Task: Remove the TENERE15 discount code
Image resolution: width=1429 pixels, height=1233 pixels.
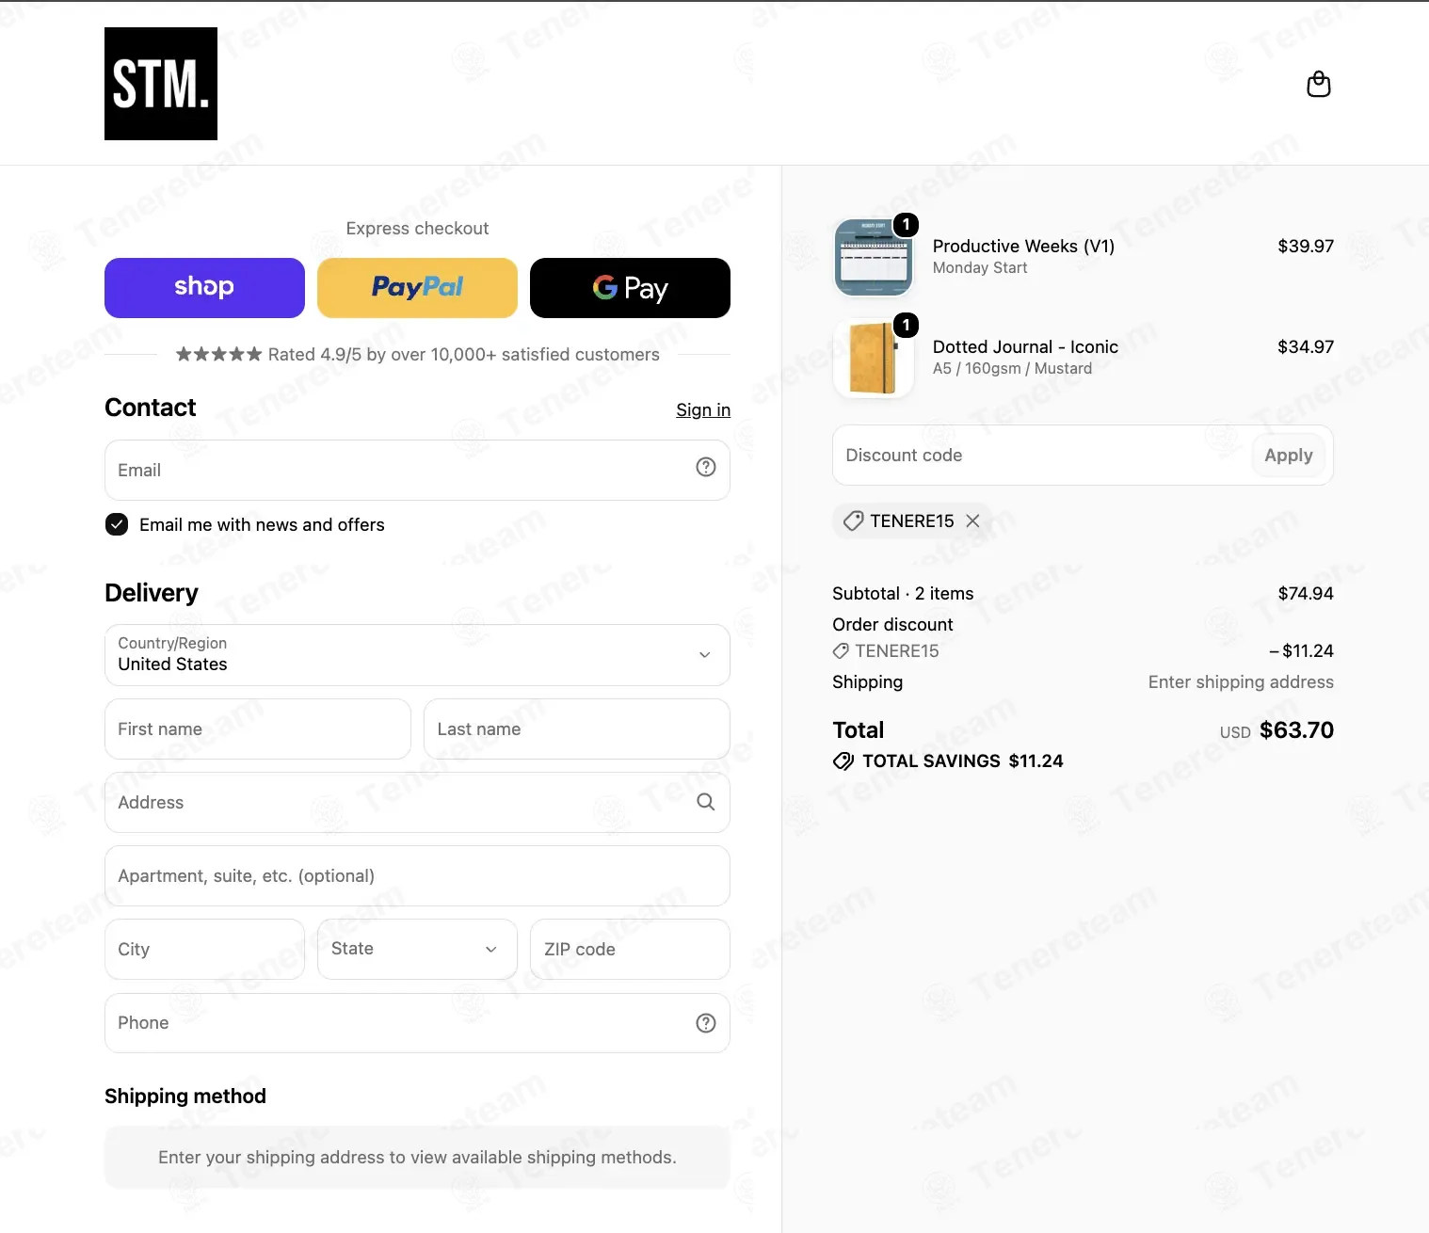Action: click(973, 520)
